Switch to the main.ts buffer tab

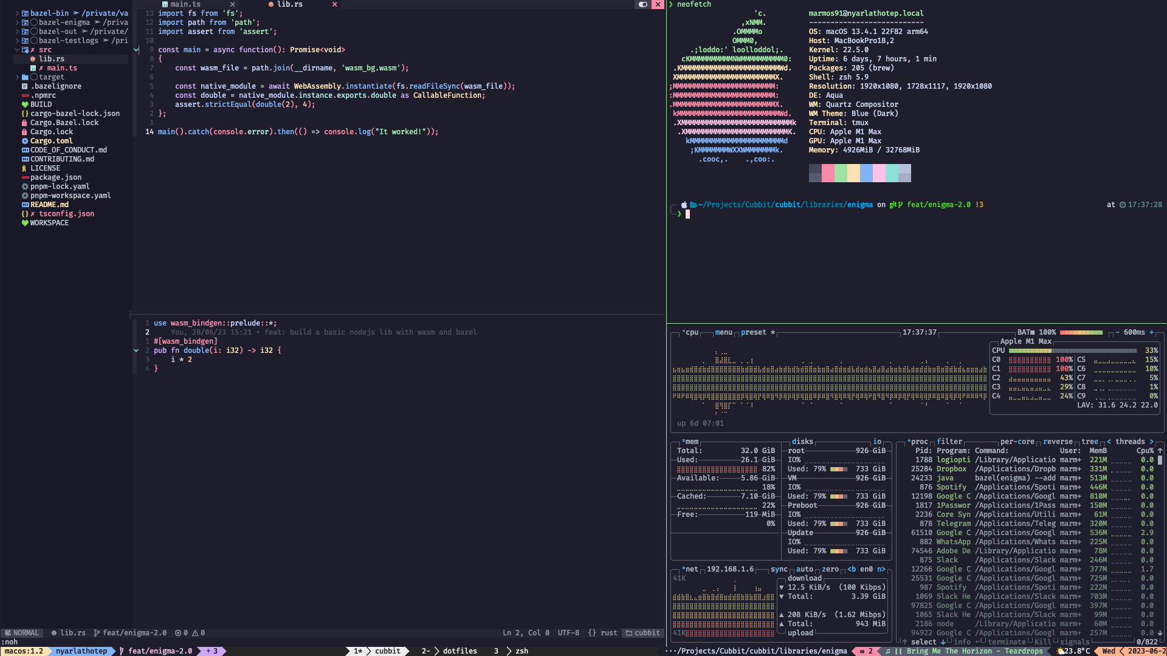[x=185, y=4]
